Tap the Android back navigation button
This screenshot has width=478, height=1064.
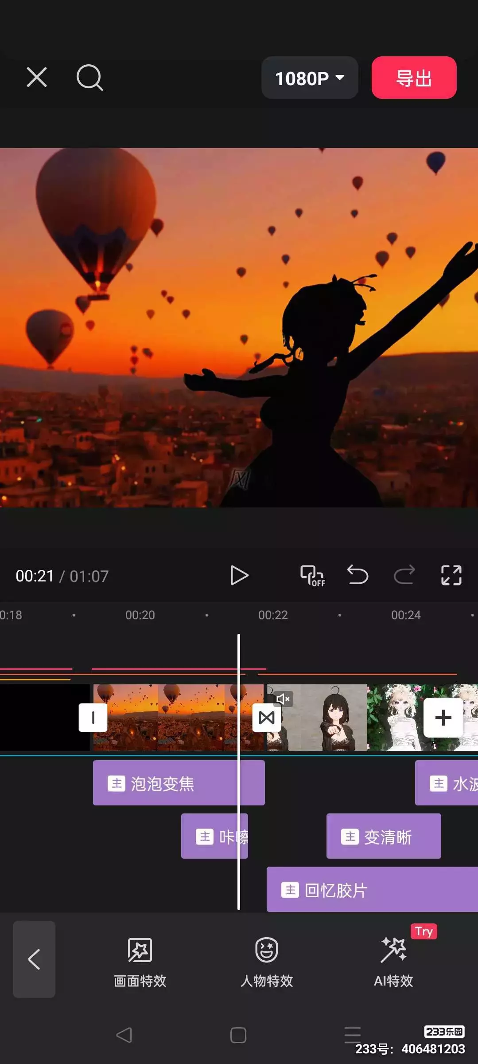point(124,1035)
